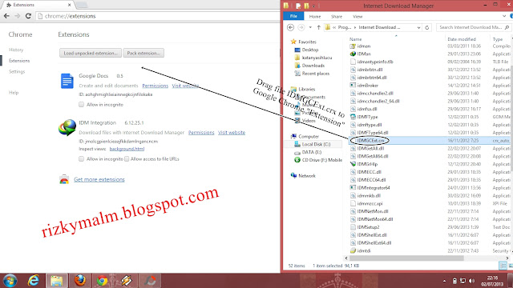The width and height of the screenshot is (513, 288).
Task: Reload the Chrome extensions page
Action: point(28,16)
